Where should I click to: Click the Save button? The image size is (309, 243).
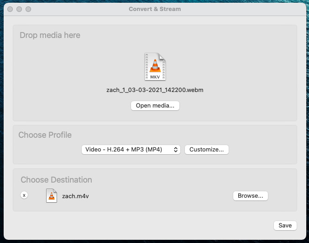click(285, 226)
